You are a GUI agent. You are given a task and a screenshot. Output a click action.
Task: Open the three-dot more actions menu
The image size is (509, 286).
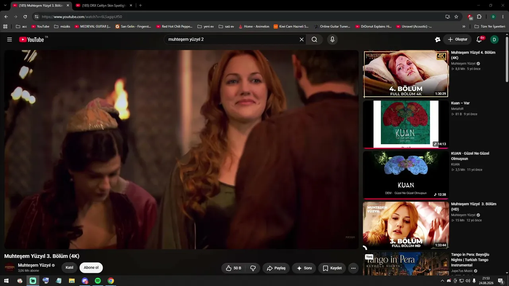click(353, 268)
